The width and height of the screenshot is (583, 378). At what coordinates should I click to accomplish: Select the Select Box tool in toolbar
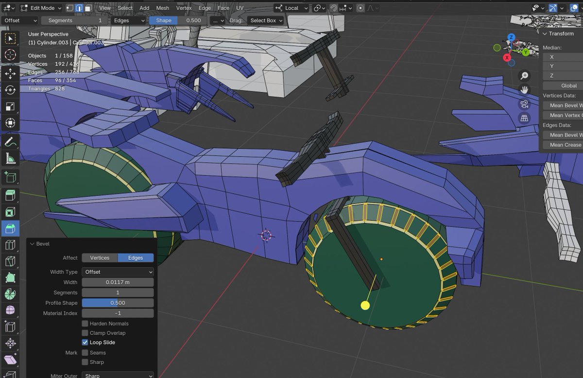(10, 38)
